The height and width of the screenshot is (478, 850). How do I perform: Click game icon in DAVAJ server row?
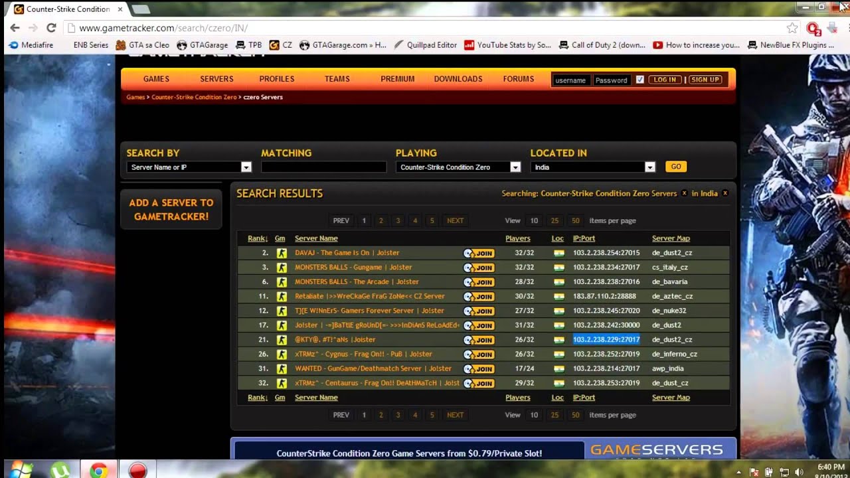[282, 253]
